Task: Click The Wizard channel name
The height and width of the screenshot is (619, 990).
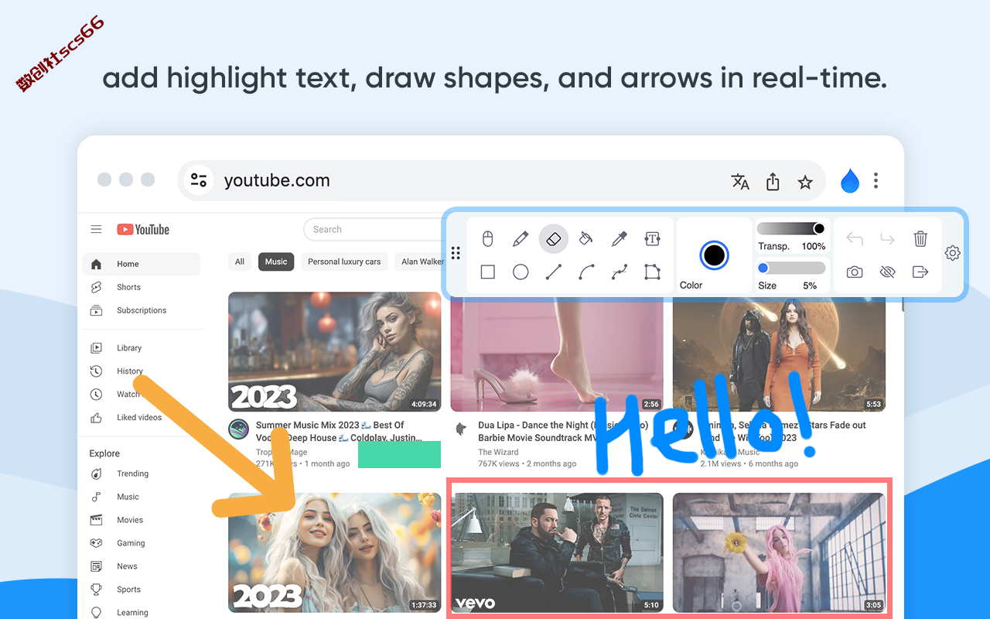Action: point(498,452)
